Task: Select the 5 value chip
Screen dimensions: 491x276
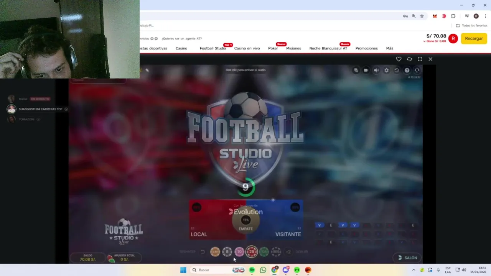Action: (227, 252)
